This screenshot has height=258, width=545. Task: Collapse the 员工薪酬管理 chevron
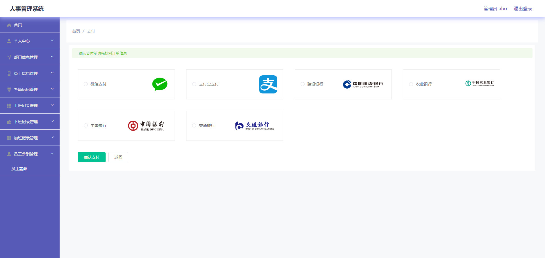coord(52,153)
